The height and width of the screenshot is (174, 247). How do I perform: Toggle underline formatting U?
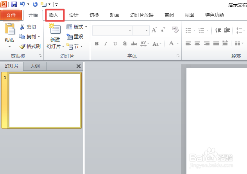115,43
